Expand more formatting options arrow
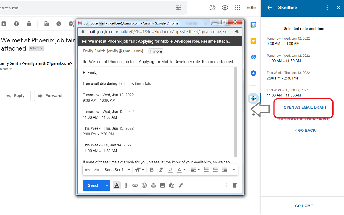This screenshot has height=215, width=344. (234, 170)
